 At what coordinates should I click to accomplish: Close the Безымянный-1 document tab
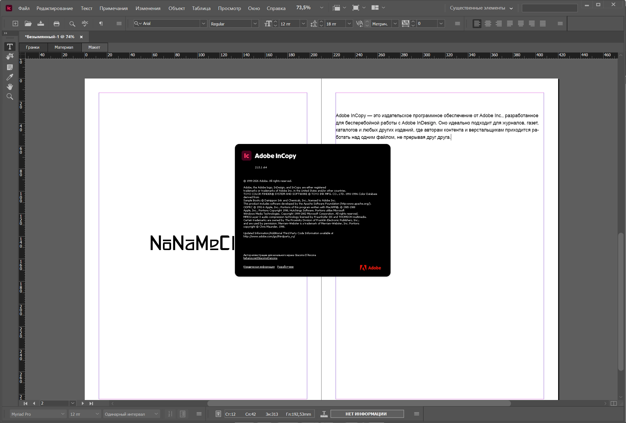81,37
